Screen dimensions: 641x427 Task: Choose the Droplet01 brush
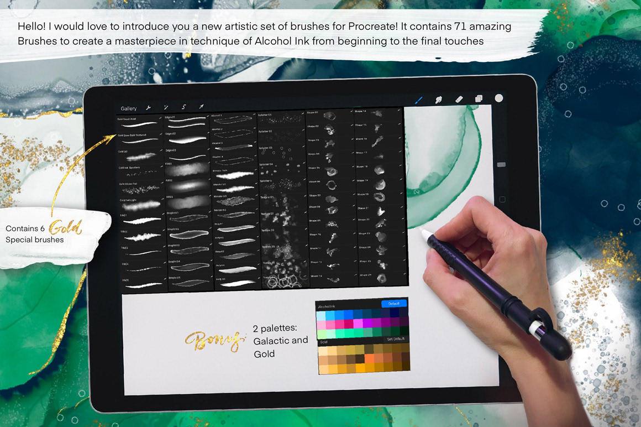click(189, 218)
